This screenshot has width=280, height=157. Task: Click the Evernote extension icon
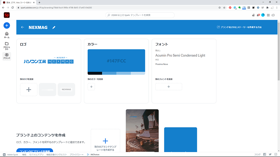(240, 8)
